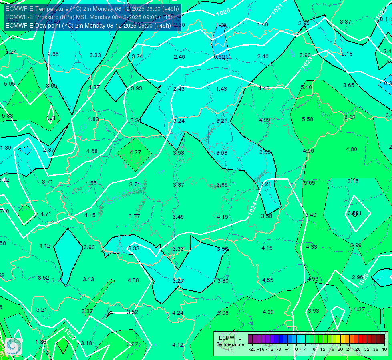392x360 pixels.
Task: Click the 4.71 temperature value
Action: pyautogui.click(x=46, y=214)
